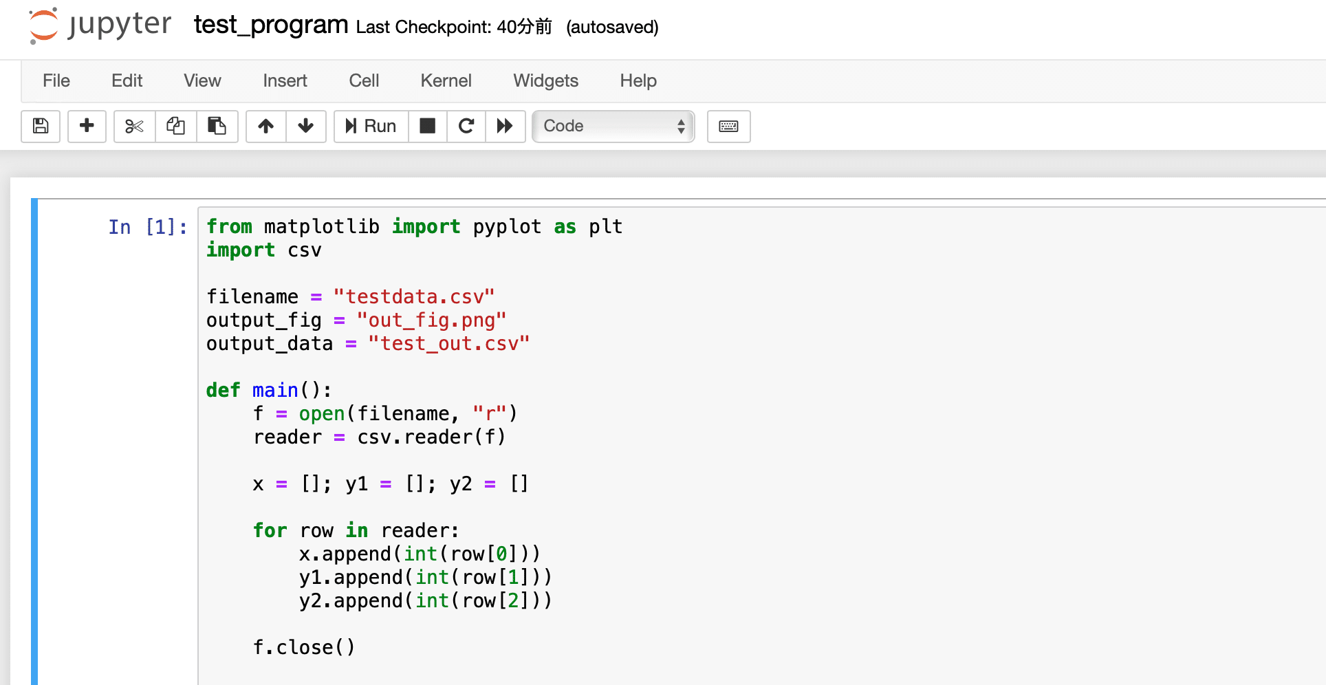Open the File menu

click(56, 80)
